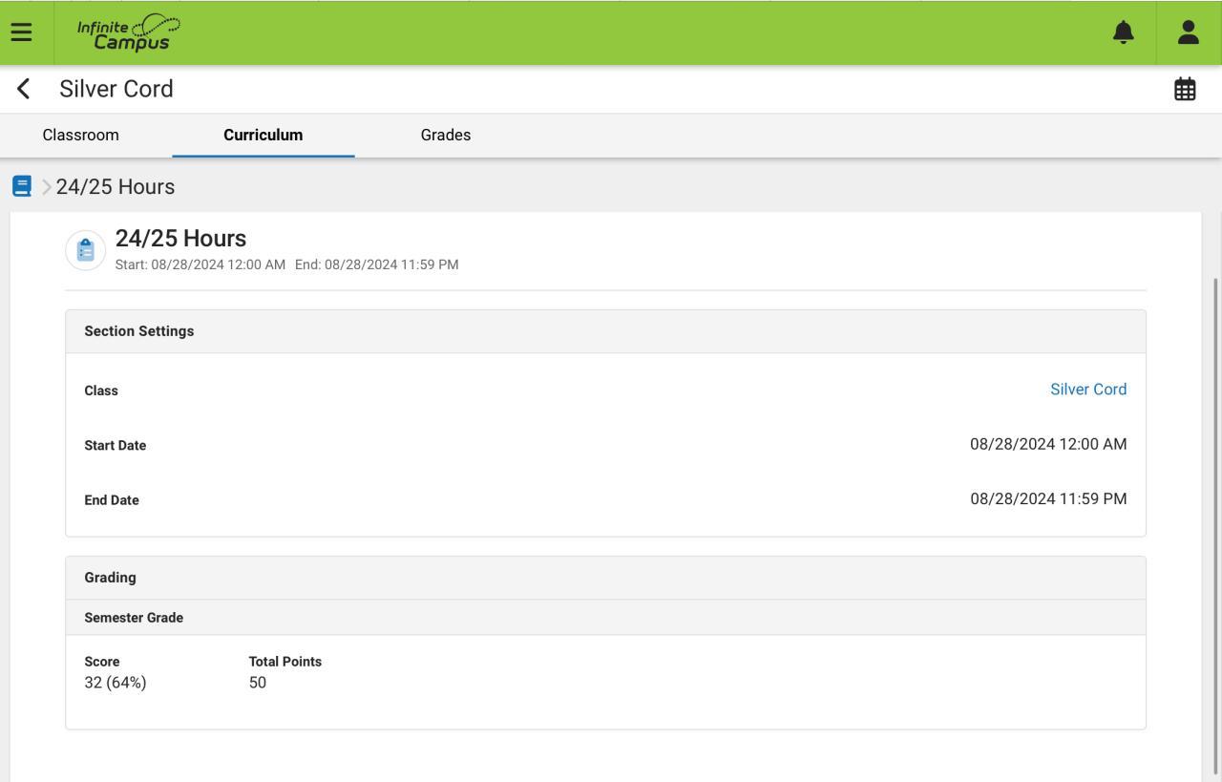Open the hamburger navigation menu
Image resolution: width=1222 pixels, height=782 pixels.
click(x=21, y=32)
